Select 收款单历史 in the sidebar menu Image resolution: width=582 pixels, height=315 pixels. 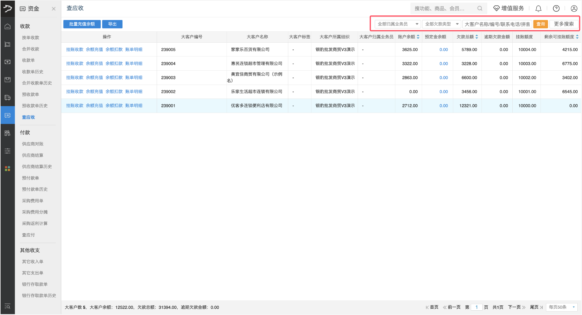coord(33,72)
